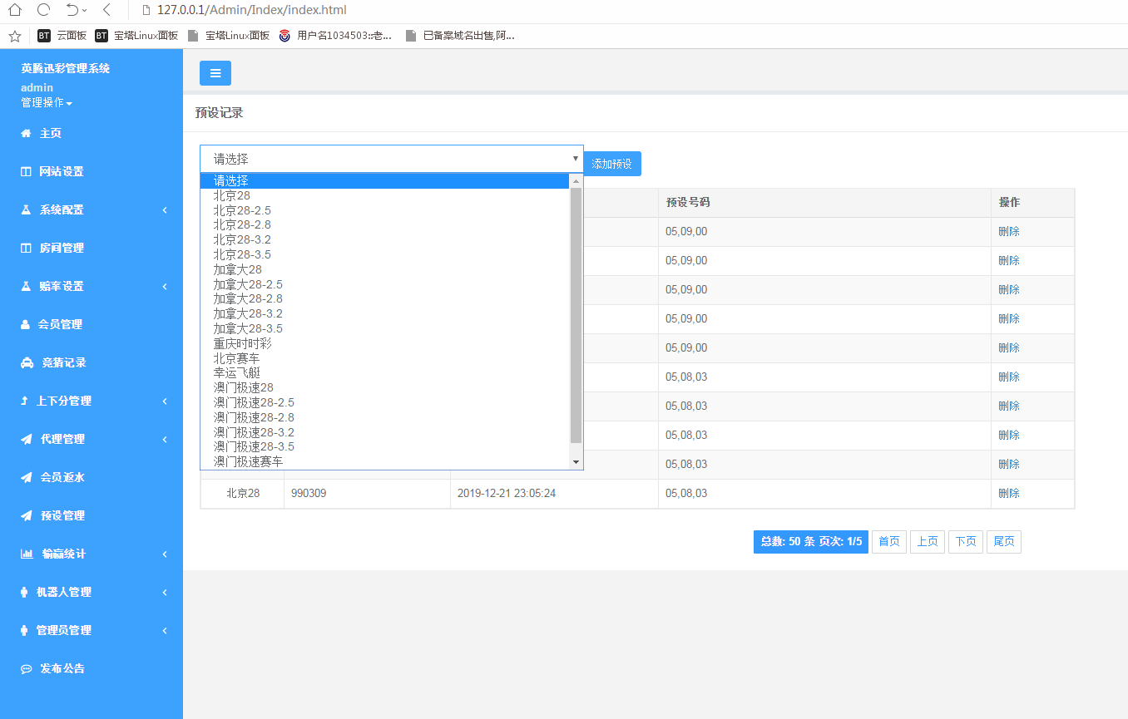Click the user icon beside 会员管理

pyautogui.click(x=25, y=324)
